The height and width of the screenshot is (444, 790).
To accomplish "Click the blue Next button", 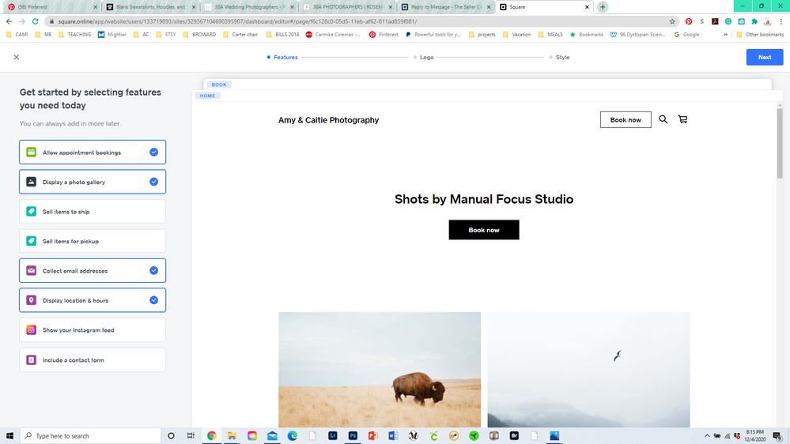I will coord(764,57).
